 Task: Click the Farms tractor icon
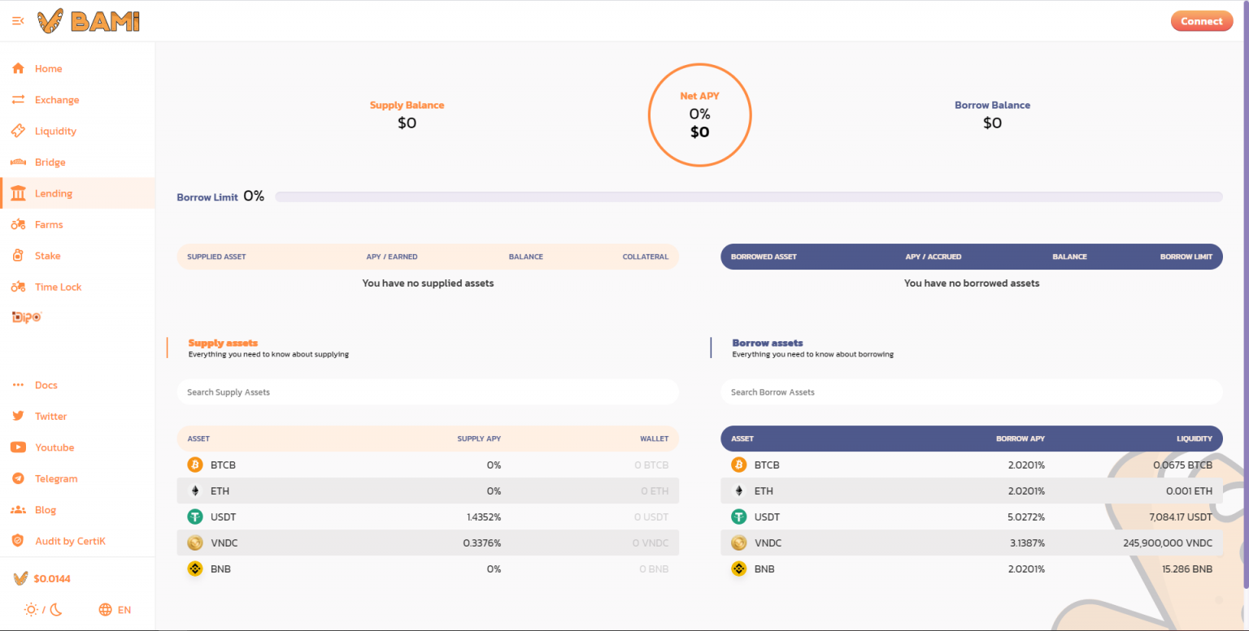(x=18, y=224)
